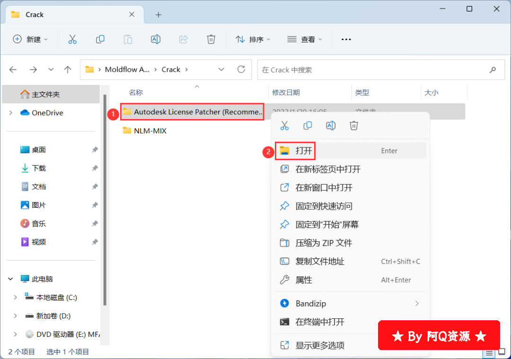The width and height of the screenshot is (511, 359).
Task: Expand the address bar history dropdown
Action: (x=221, y=69)
